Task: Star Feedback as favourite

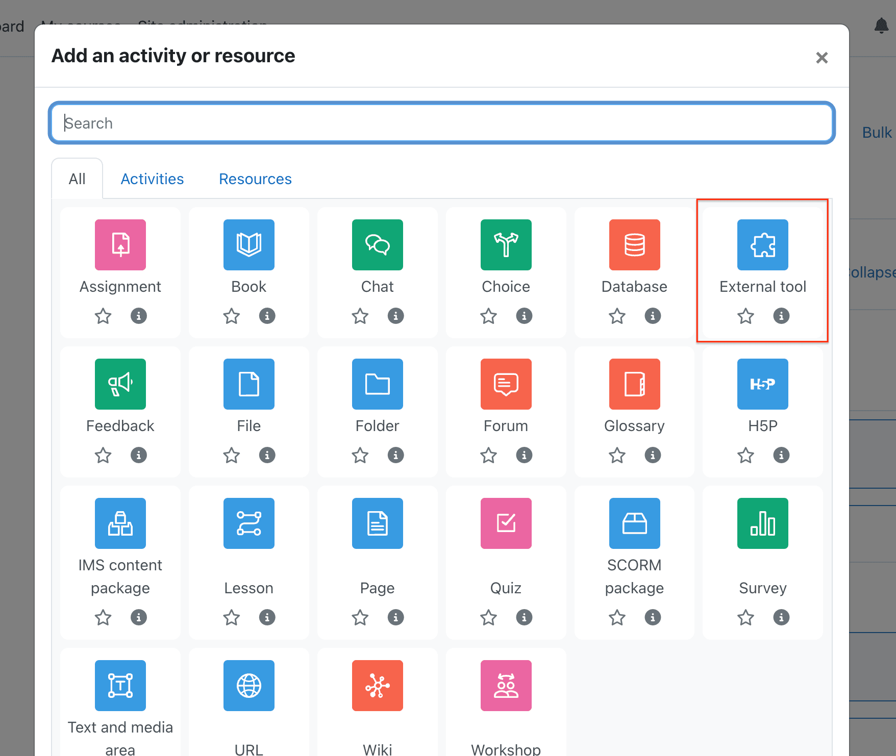Action: pos(103,455)
